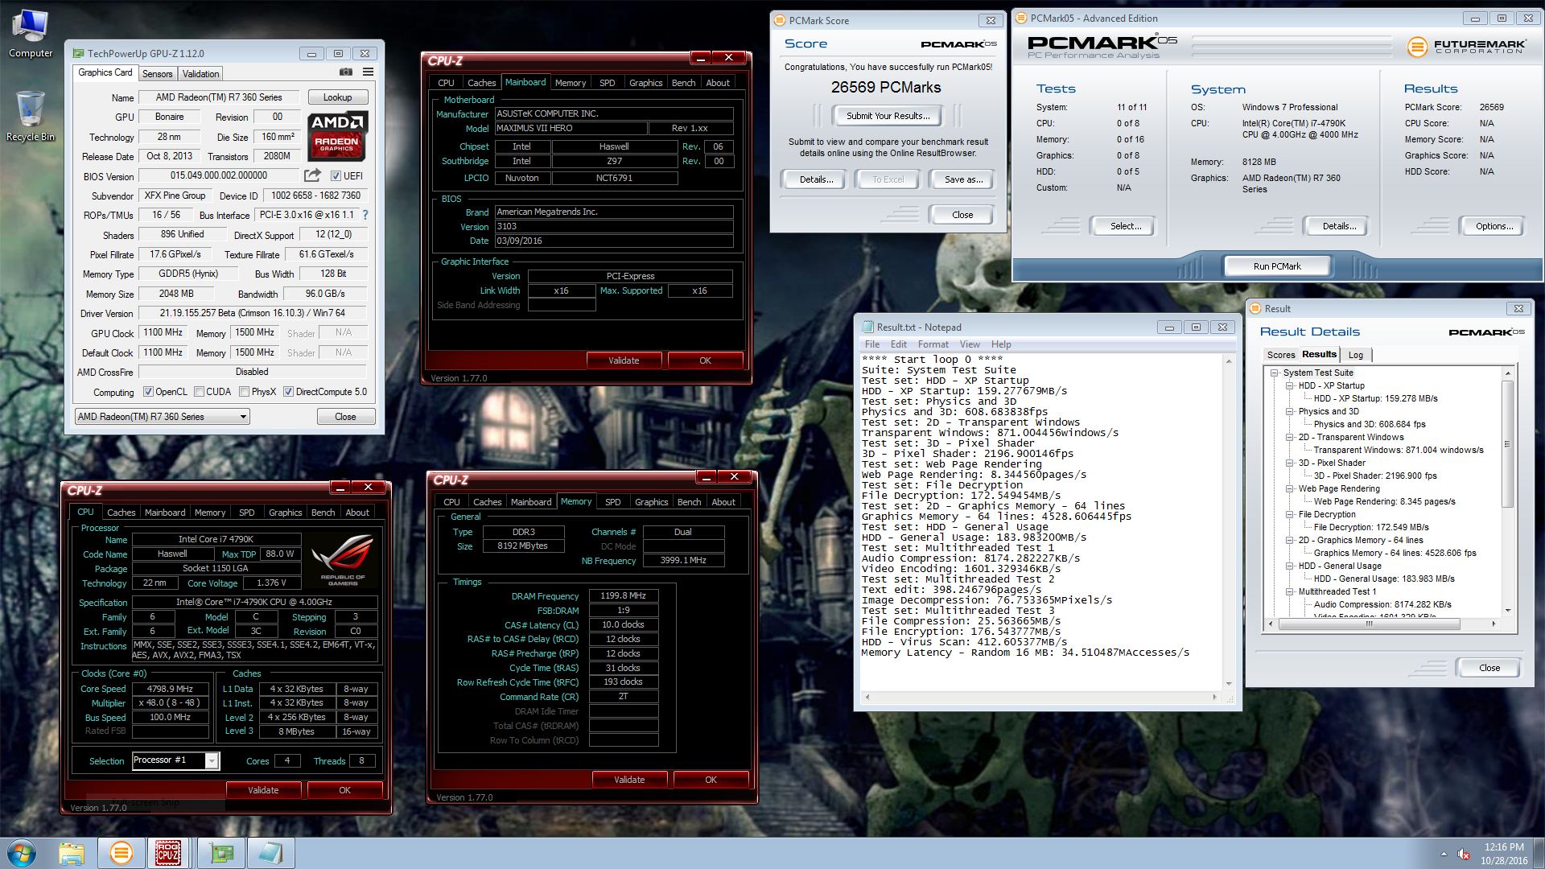Click the AMD Radeon Graphics logo in GPU-Z

pos(338,137)
